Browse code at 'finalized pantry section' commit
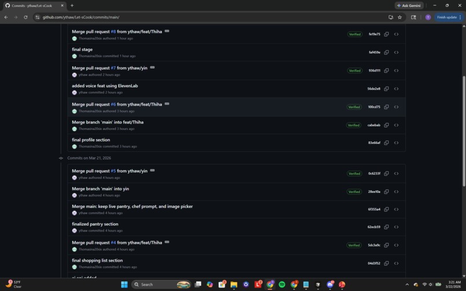 pos(396,227)
